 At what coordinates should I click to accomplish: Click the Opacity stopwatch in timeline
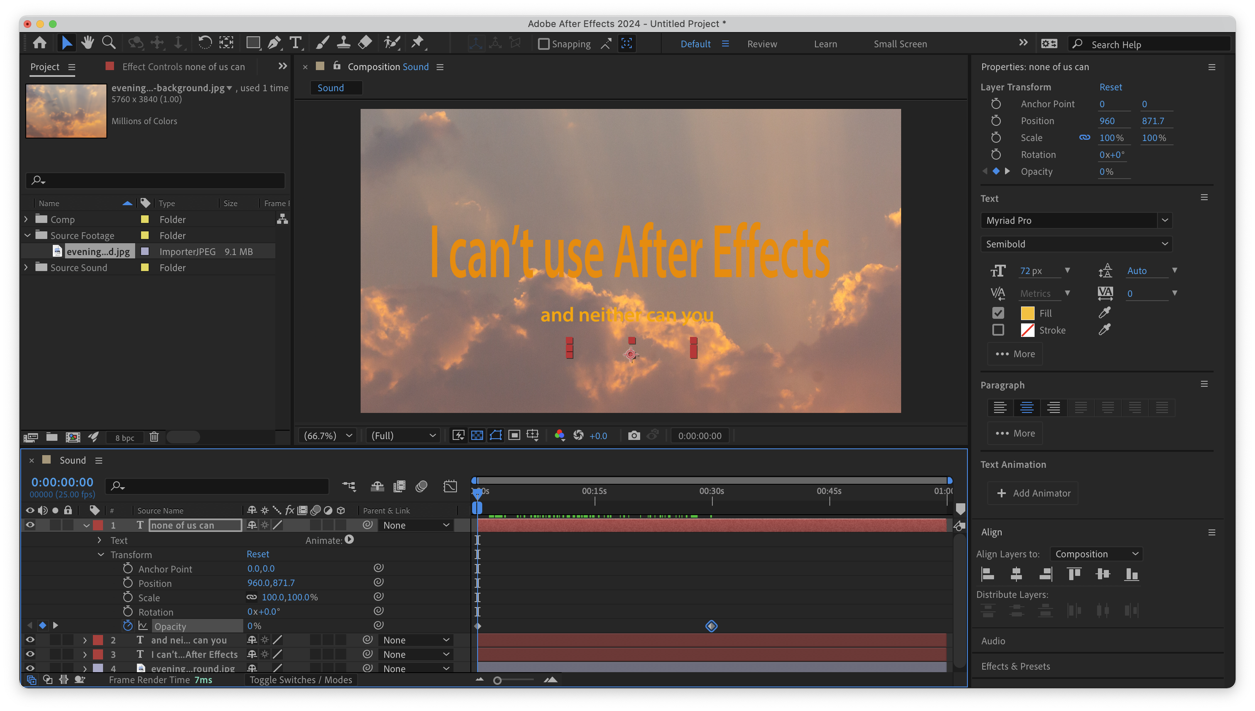(x=128, y=626)
